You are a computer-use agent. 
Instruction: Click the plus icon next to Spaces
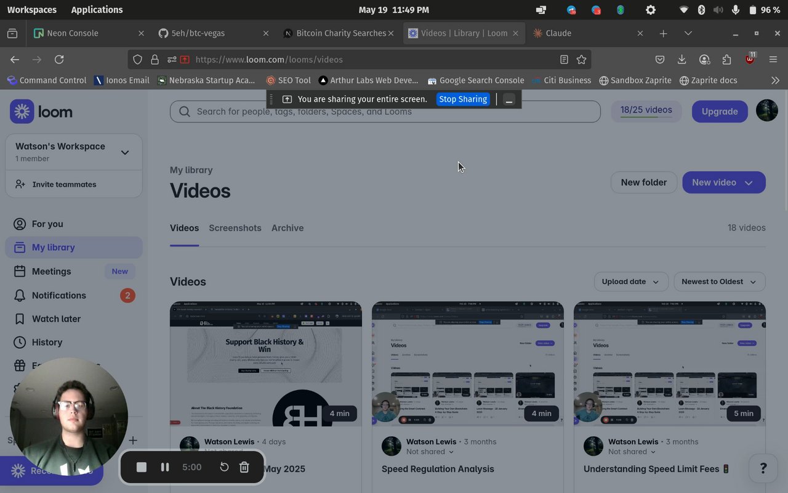133,440
